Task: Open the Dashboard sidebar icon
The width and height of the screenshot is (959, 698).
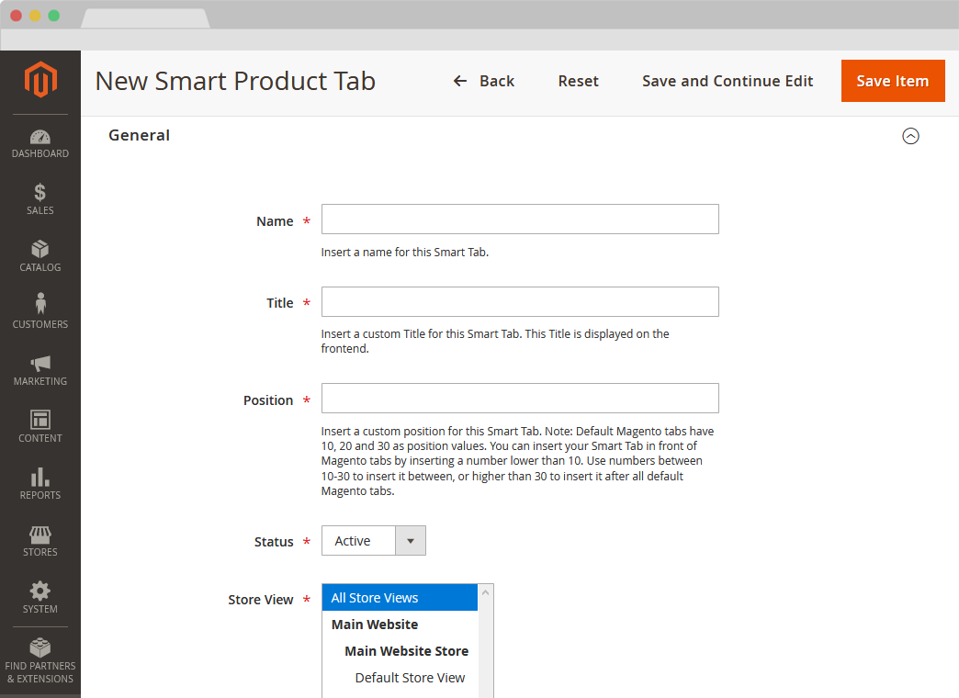Action: [x=40, y=137]
